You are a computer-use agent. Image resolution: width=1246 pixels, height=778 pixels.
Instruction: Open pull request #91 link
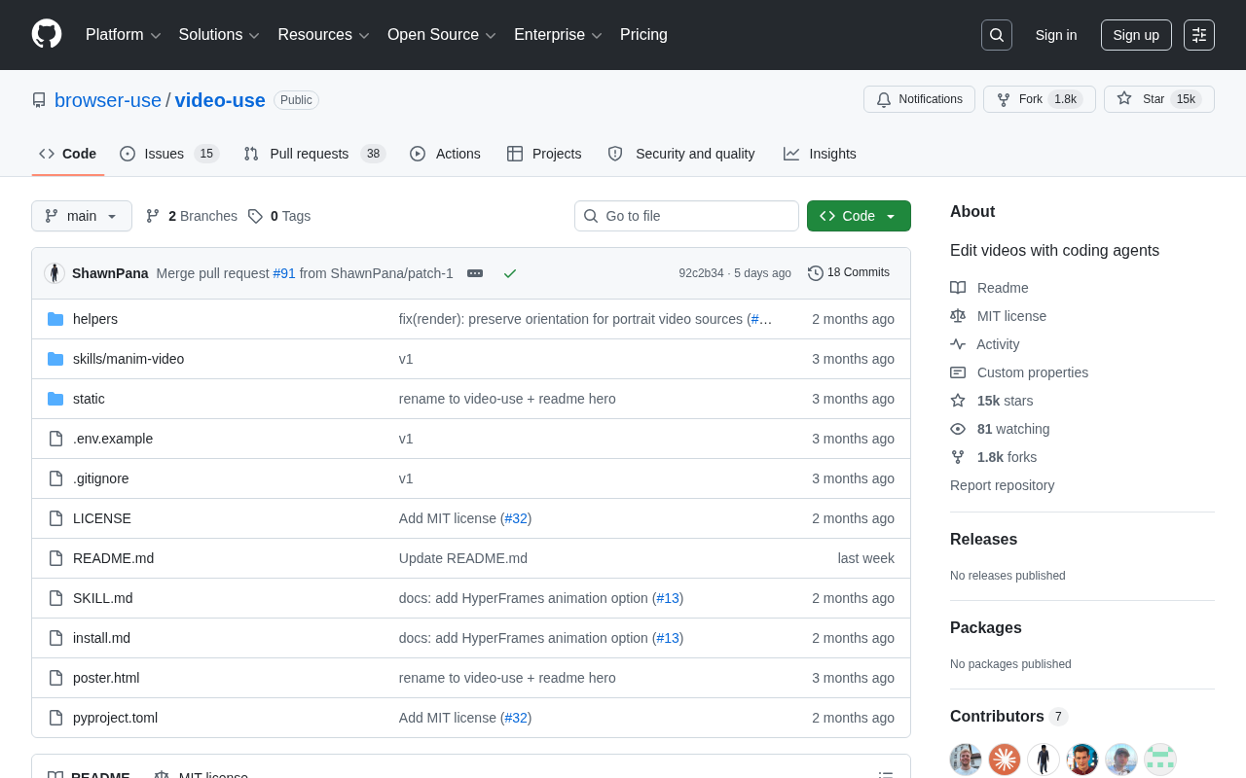click(x=284, y=273)
